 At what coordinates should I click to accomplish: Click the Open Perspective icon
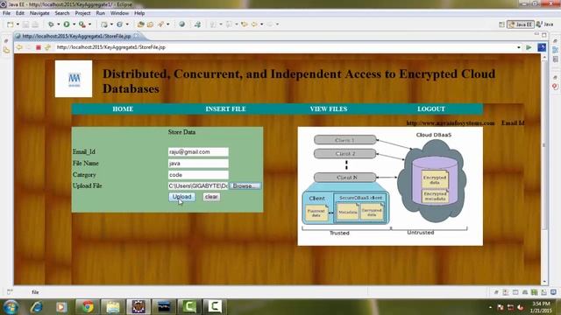tap(501, 24)
